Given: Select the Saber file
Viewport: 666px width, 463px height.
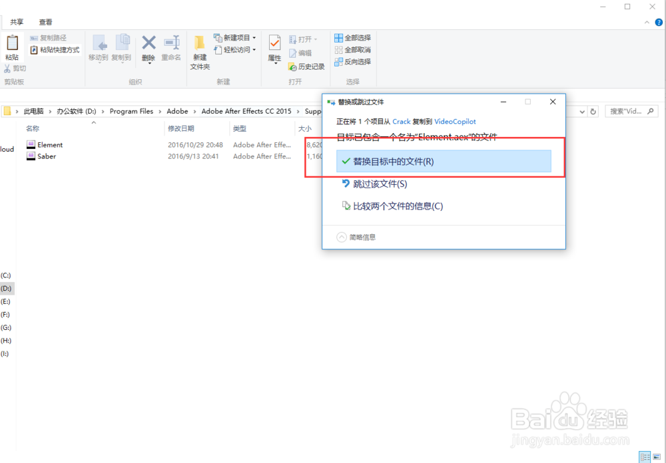Looking at the screenshot, I should (47, 156).
